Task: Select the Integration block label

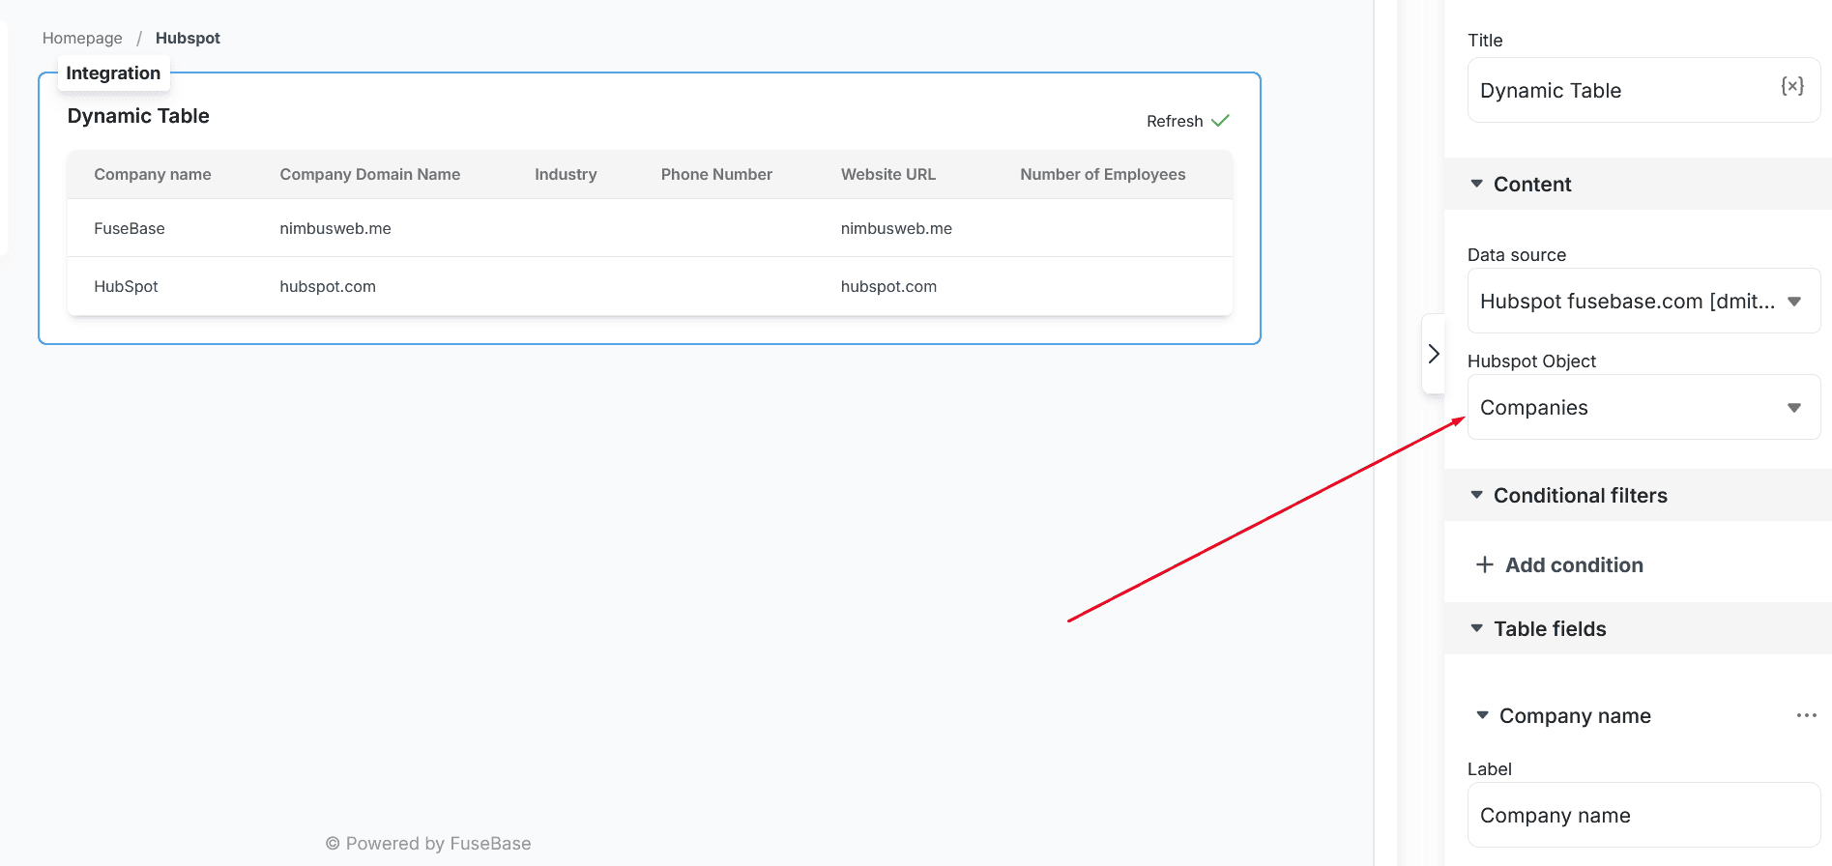Action: (x=113, y=73)
